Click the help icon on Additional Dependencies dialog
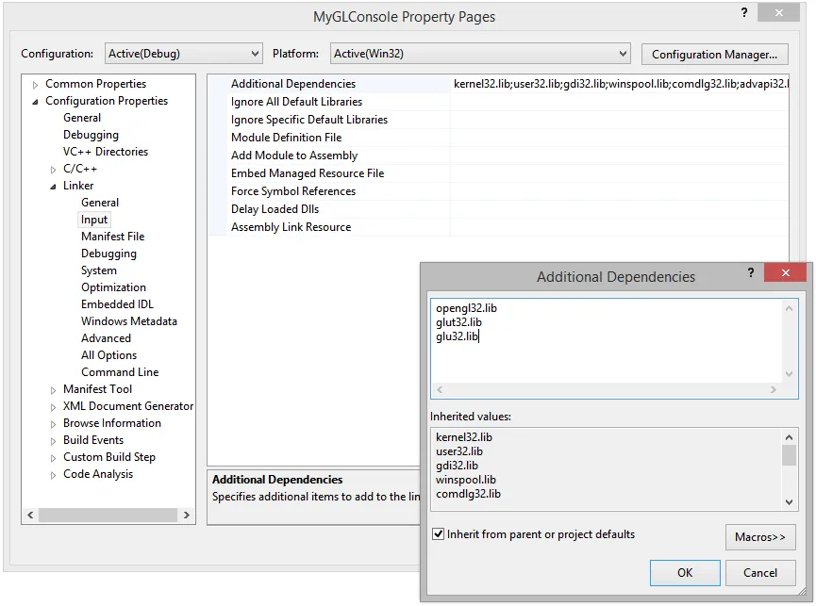The width and height of the screenshot is (816, 606). point(750,273)
